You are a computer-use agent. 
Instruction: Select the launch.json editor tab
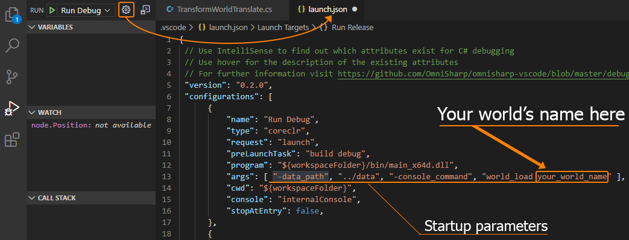326,10
